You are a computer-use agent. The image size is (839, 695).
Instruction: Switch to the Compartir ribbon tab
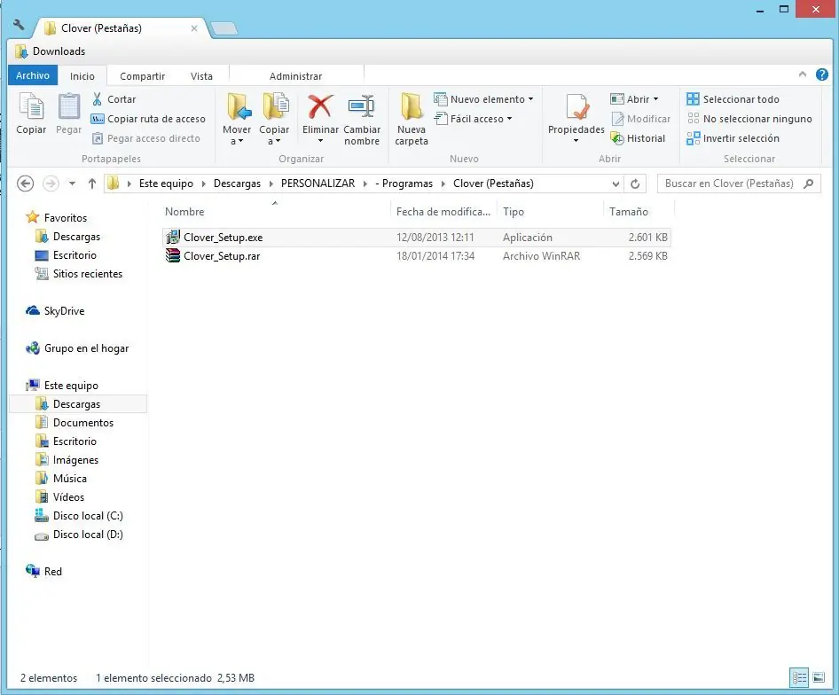click(x=142, y=76)
